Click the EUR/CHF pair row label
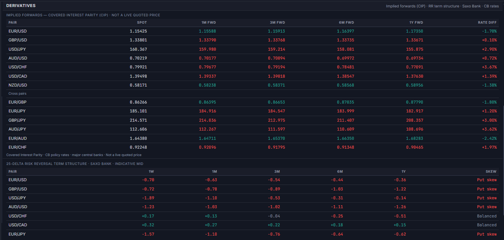 (17, 147)
